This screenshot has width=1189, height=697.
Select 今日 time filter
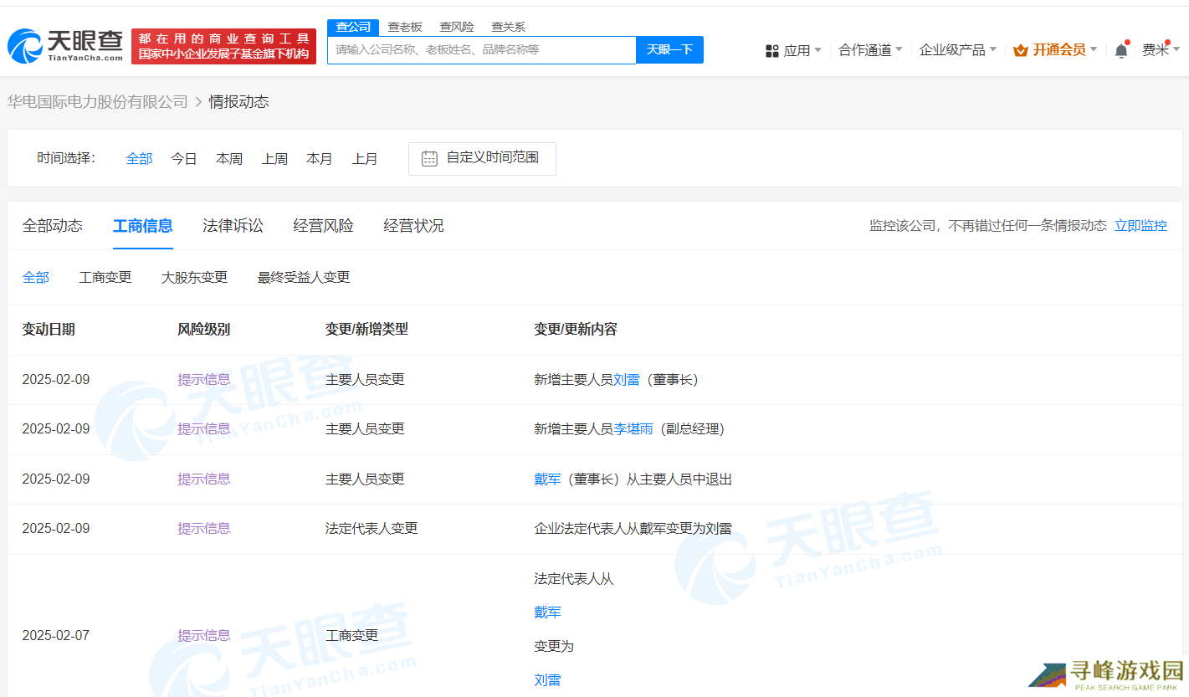click(x=184, y=158)
